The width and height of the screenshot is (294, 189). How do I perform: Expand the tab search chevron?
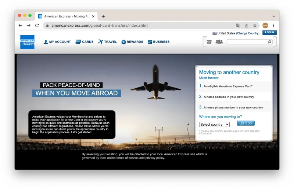273,16
